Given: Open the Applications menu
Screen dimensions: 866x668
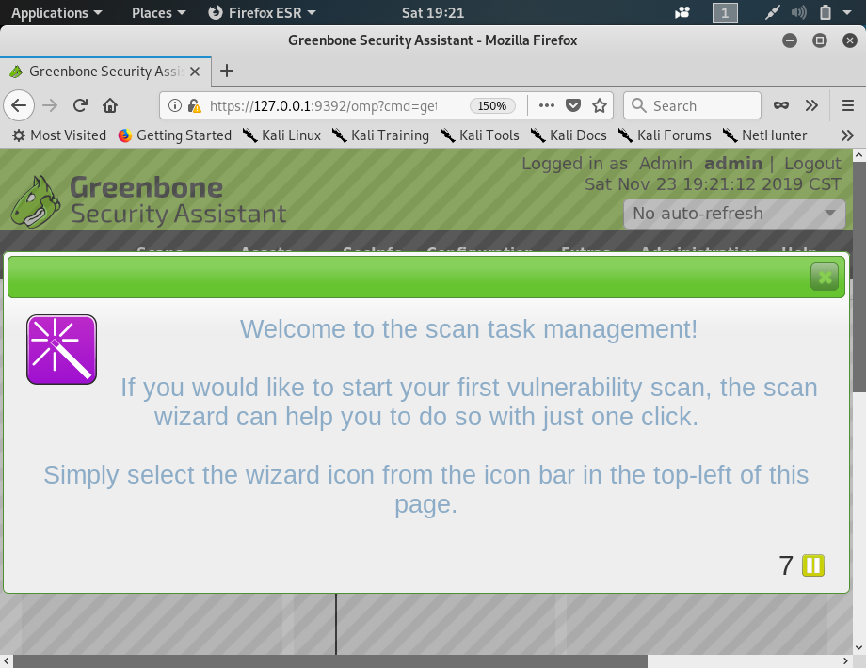Looking at the screenshot, I should click(x=56, y=12).
